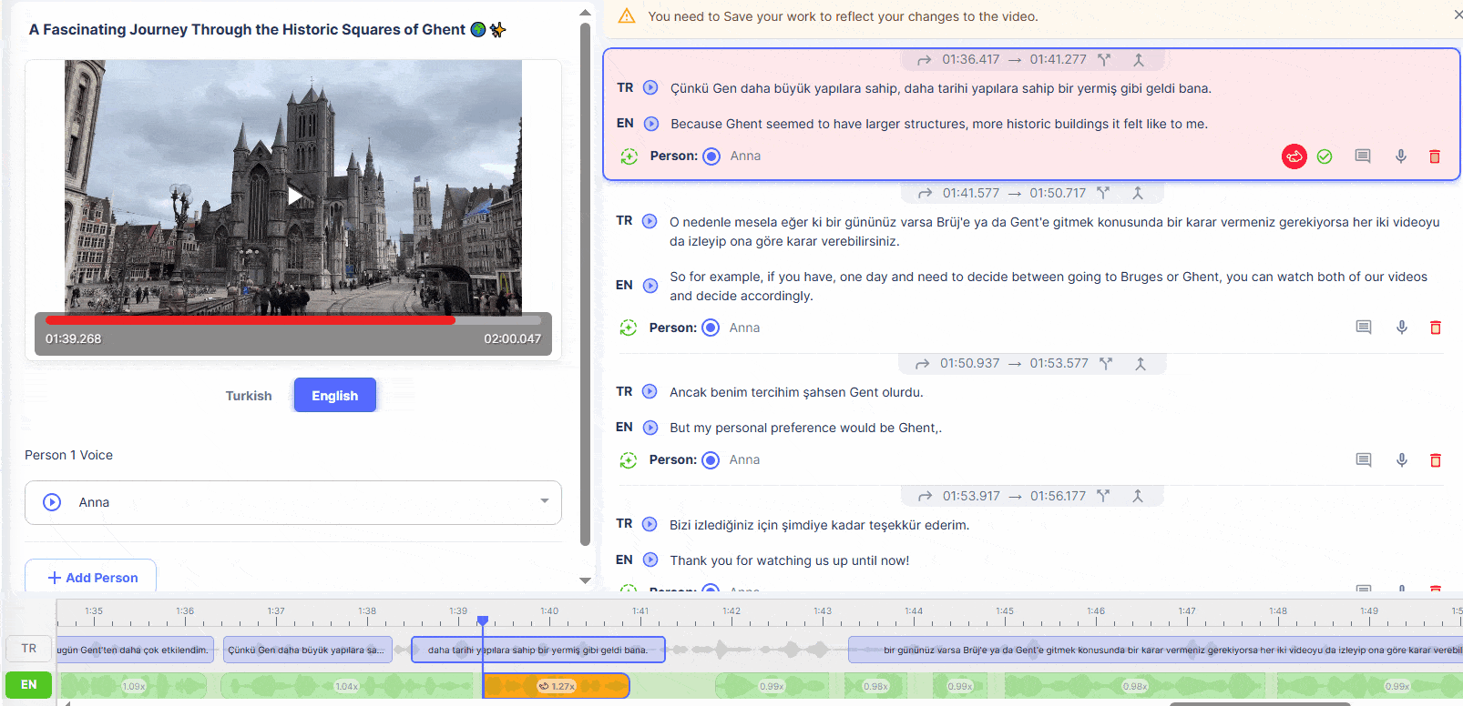Image resolution: width=1463 pixels, height=706 pixels.
Task: Play the Turkish audio of the 01:36.417 segment
Action: pos(650,87)
